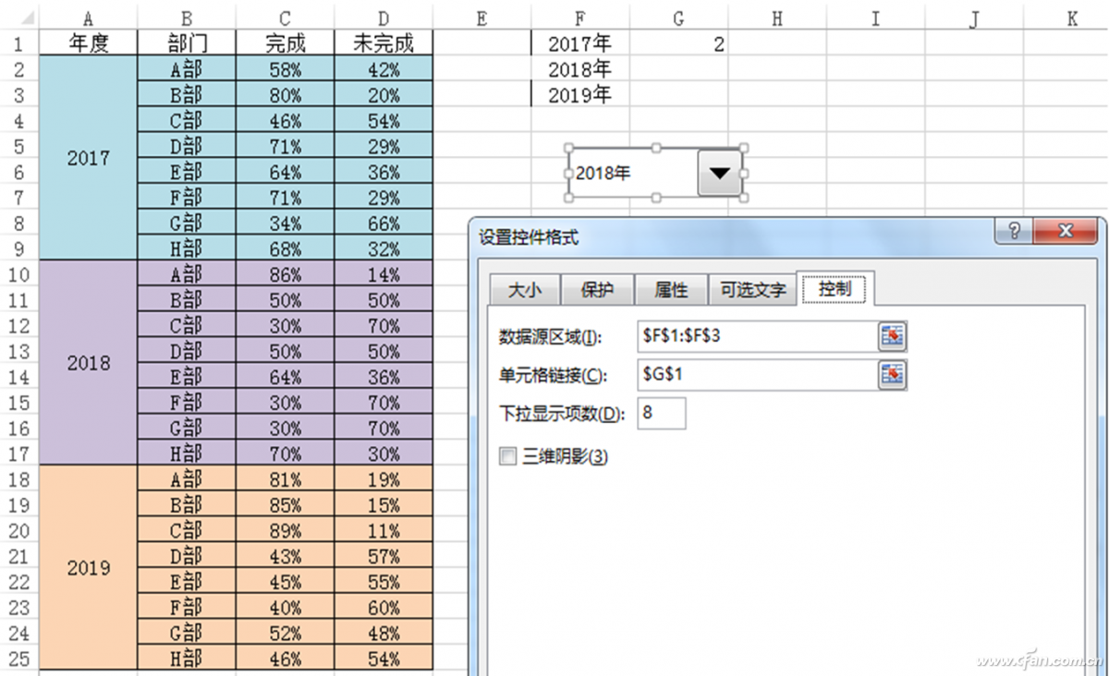Select column A header
The image size is (1109, 676).
click(89, 18)
